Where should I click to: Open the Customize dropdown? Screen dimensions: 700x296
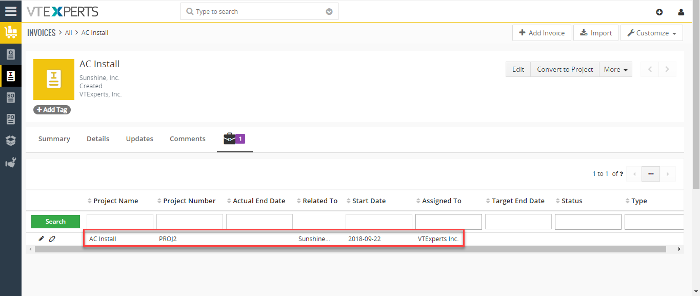(x=652, y=33)
